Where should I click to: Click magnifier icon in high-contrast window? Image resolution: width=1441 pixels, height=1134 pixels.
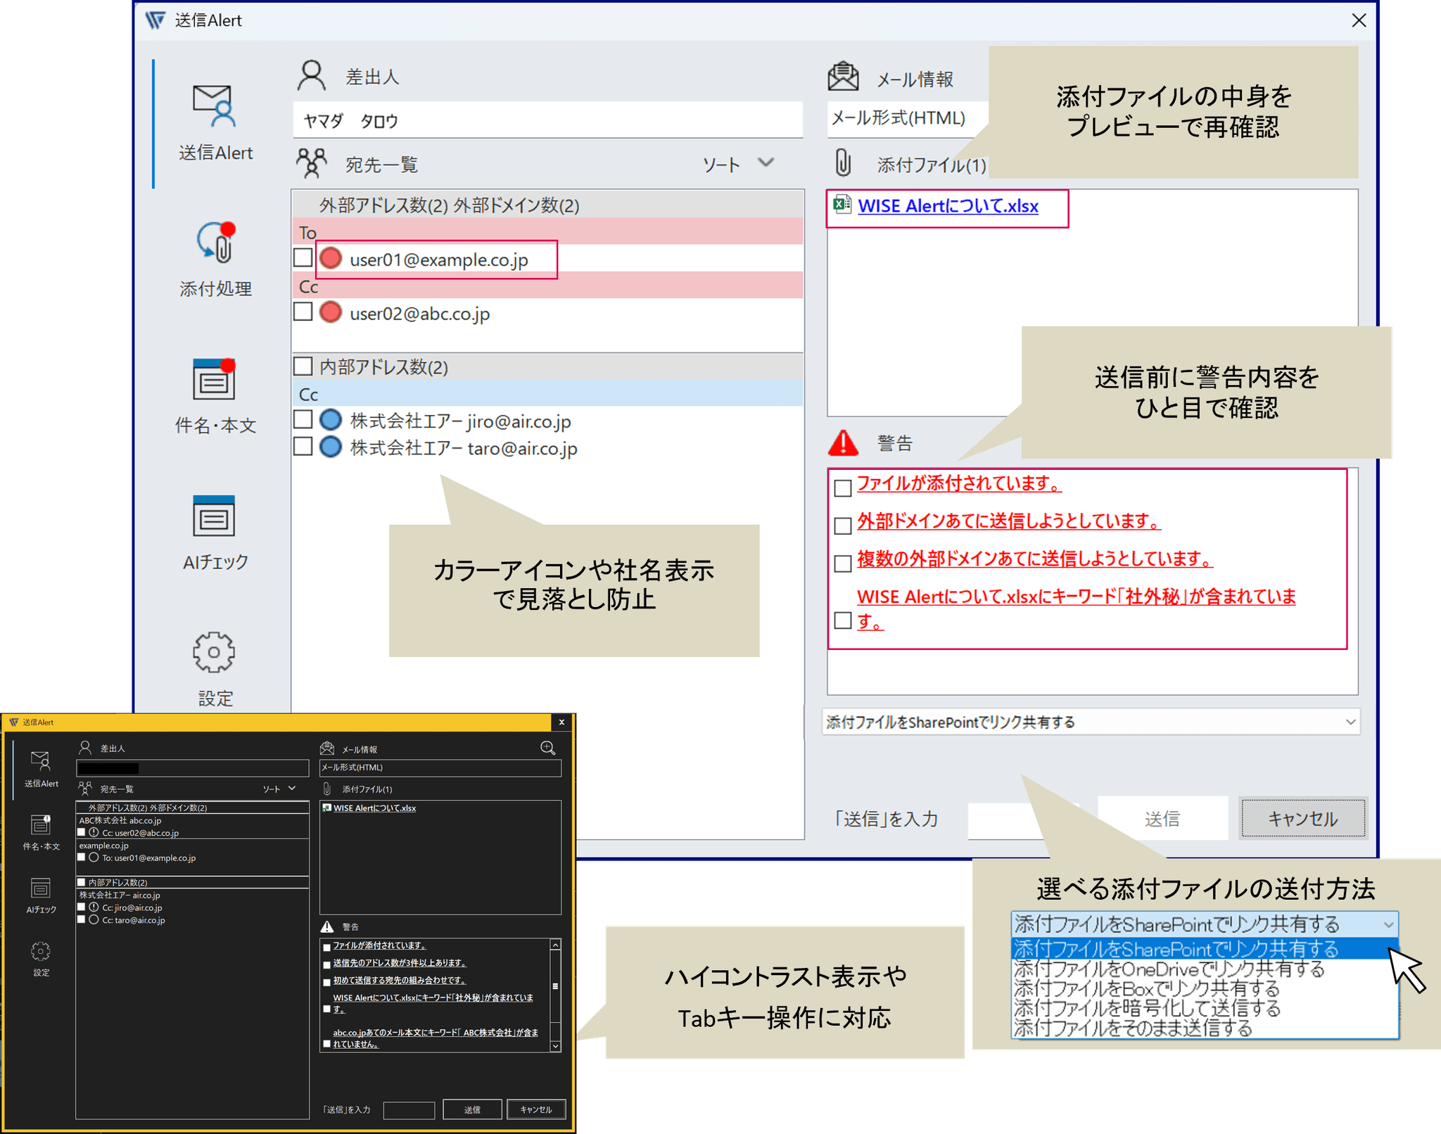click(547, 748)
